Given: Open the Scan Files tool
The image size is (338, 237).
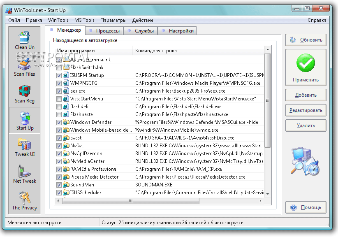Looking at the screenshot, I should (25, 67).
